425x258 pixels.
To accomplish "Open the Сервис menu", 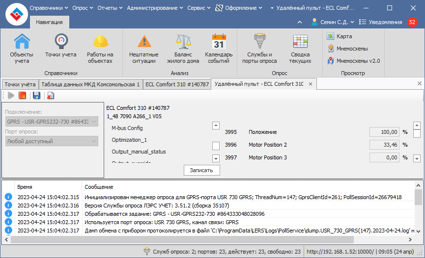I will pyautogui.click(x=199, y=8).
